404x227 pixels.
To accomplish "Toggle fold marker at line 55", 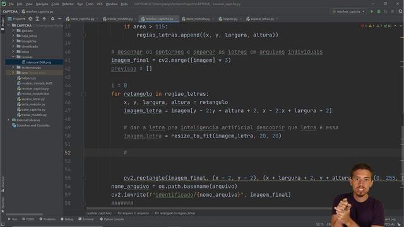I will 83,178.
